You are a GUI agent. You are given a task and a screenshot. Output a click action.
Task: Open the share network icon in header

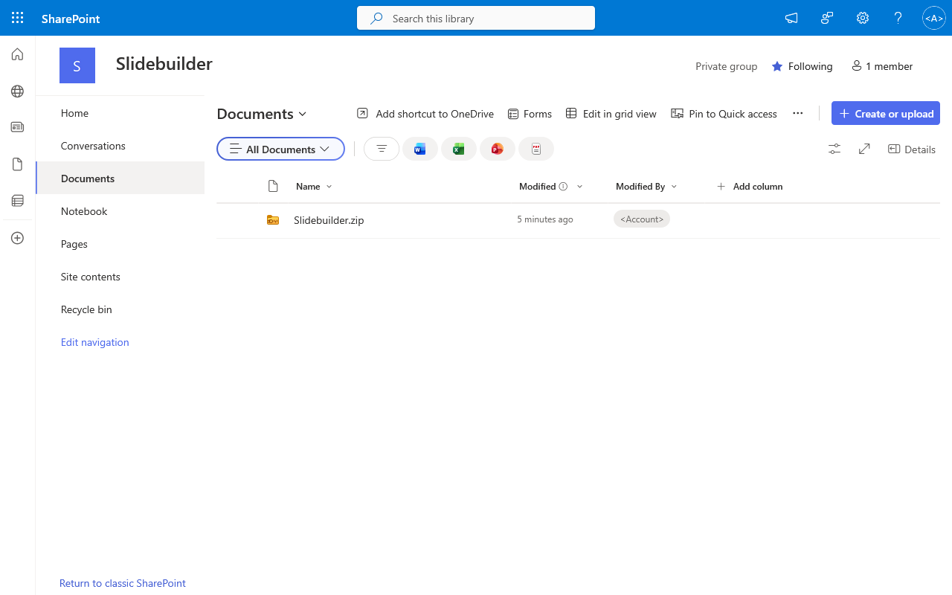pos(827,19)
